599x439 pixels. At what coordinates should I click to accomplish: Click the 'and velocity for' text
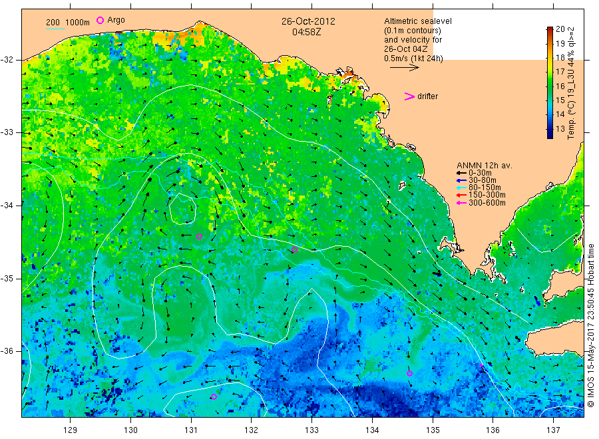[x=413, y=40]
